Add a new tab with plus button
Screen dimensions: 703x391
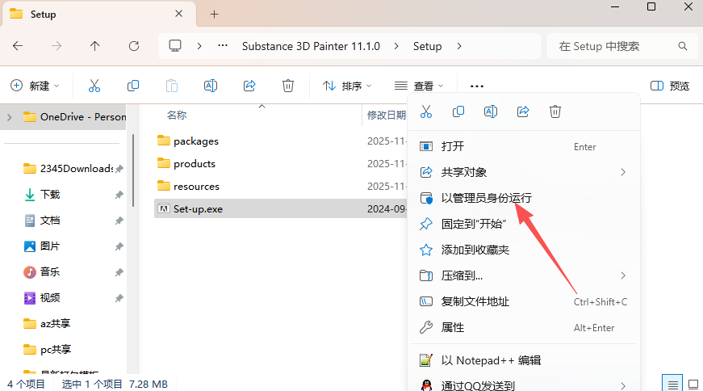[215, 15]
